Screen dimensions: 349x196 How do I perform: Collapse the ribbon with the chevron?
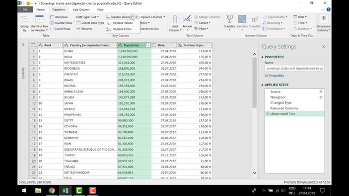click(x=322, y=10)
